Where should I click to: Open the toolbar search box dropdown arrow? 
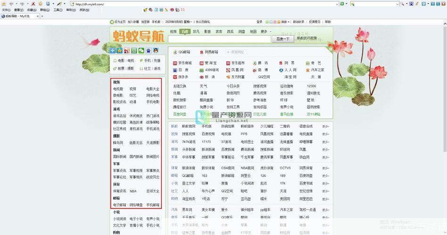[397, 4]
